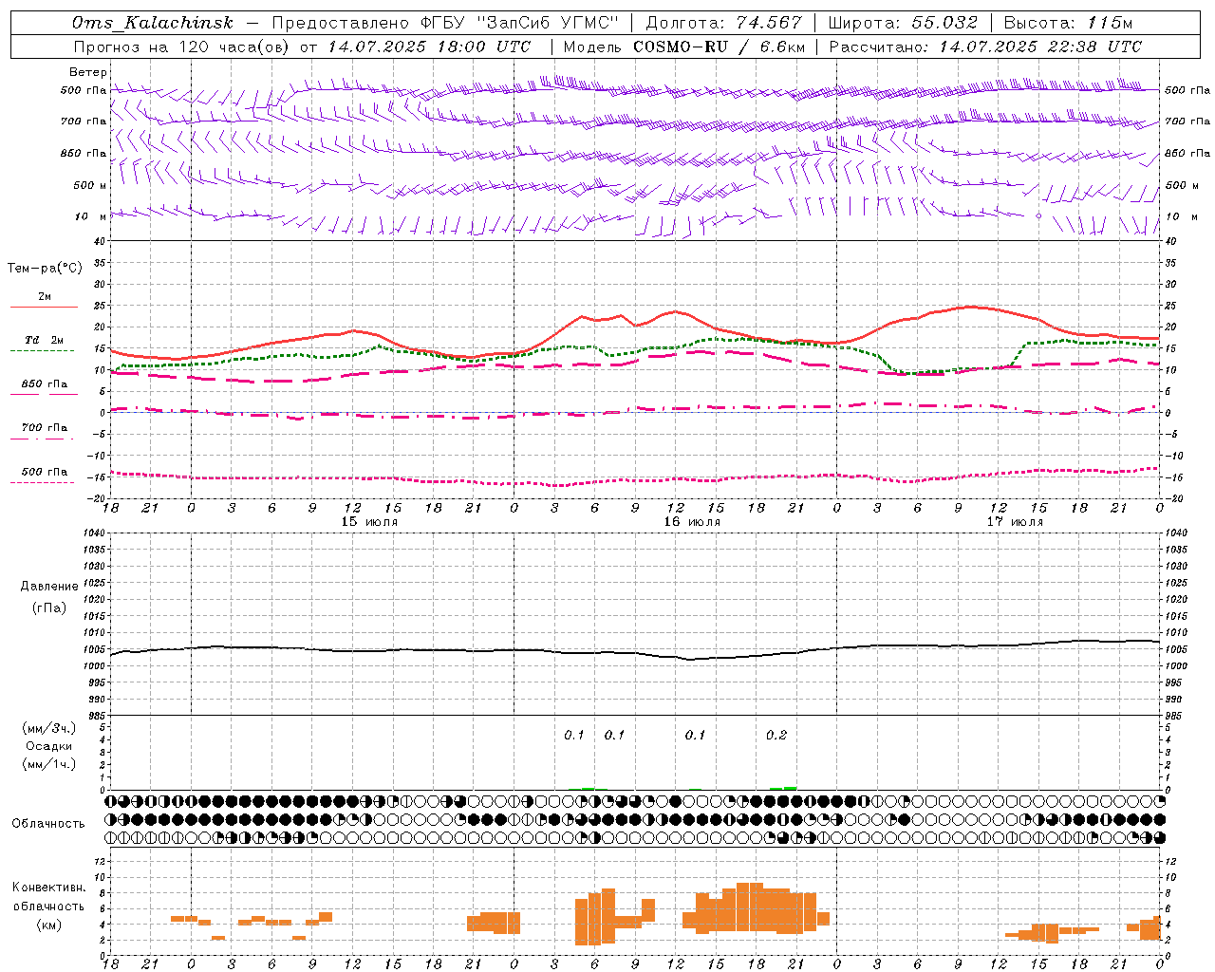Image resolution: width=1215 pixels, height=972 pixels.
Task: Click the 0.2 precipitation value
Action: (x=776, y=735)
